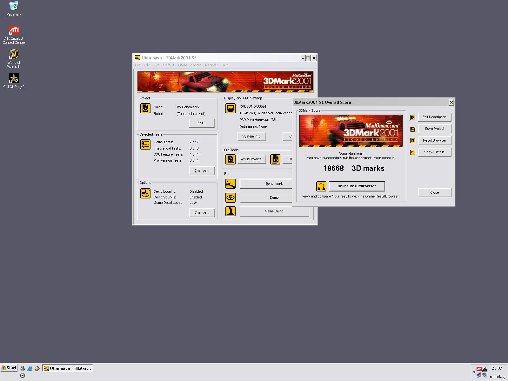
Task: Click ResultBrowser in the Overall Score dialog
Action: click(435, 141)
